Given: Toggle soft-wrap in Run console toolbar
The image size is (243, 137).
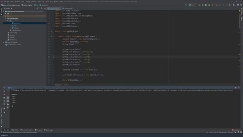Looking at the screenshot, I should click(x=8, y=98).
